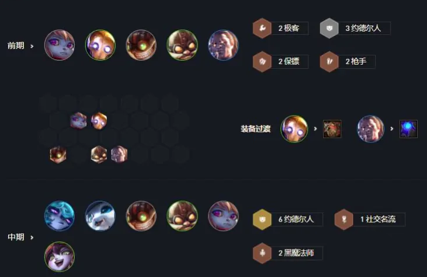Click the 2 极客 trait label
427x277 pixels.
[x=289, y=28]
